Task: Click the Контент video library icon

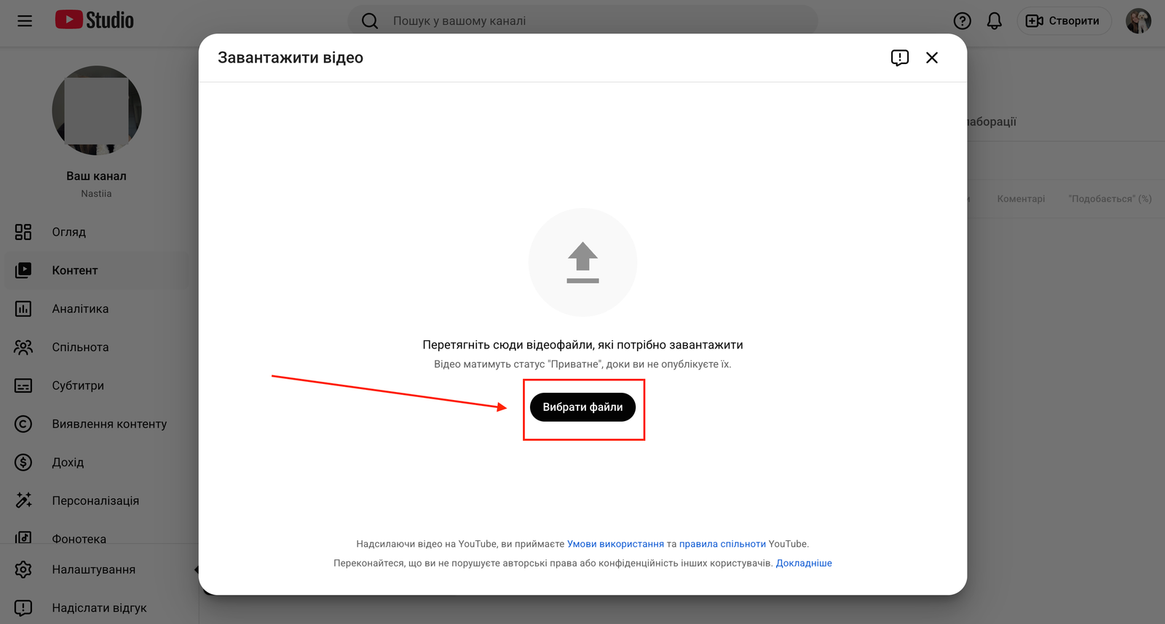Action: coord(23,271)
